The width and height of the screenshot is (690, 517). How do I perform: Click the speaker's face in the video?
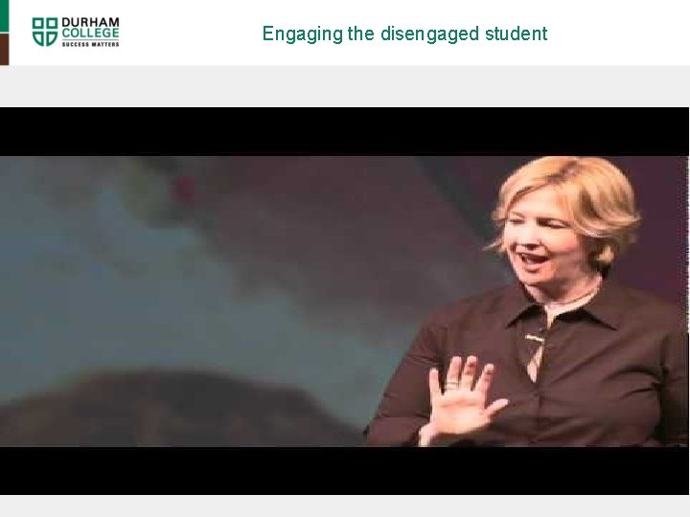click(x=544, y=242)
